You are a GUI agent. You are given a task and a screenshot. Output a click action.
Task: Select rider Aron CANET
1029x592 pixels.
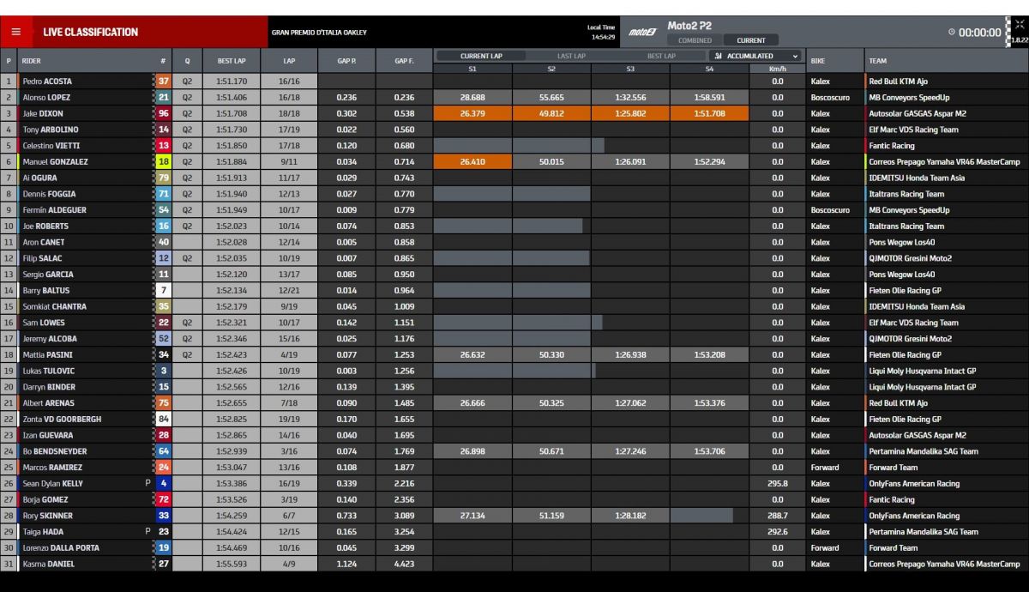(x=44, y=242)
